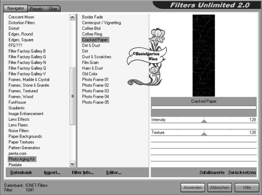Select Photo Aging Kit category

pyautogui.click(x=22, y=159)
